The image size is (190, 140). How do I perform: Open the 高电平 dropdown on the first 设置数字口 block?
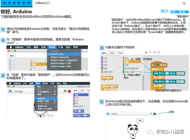click(180, 73)
